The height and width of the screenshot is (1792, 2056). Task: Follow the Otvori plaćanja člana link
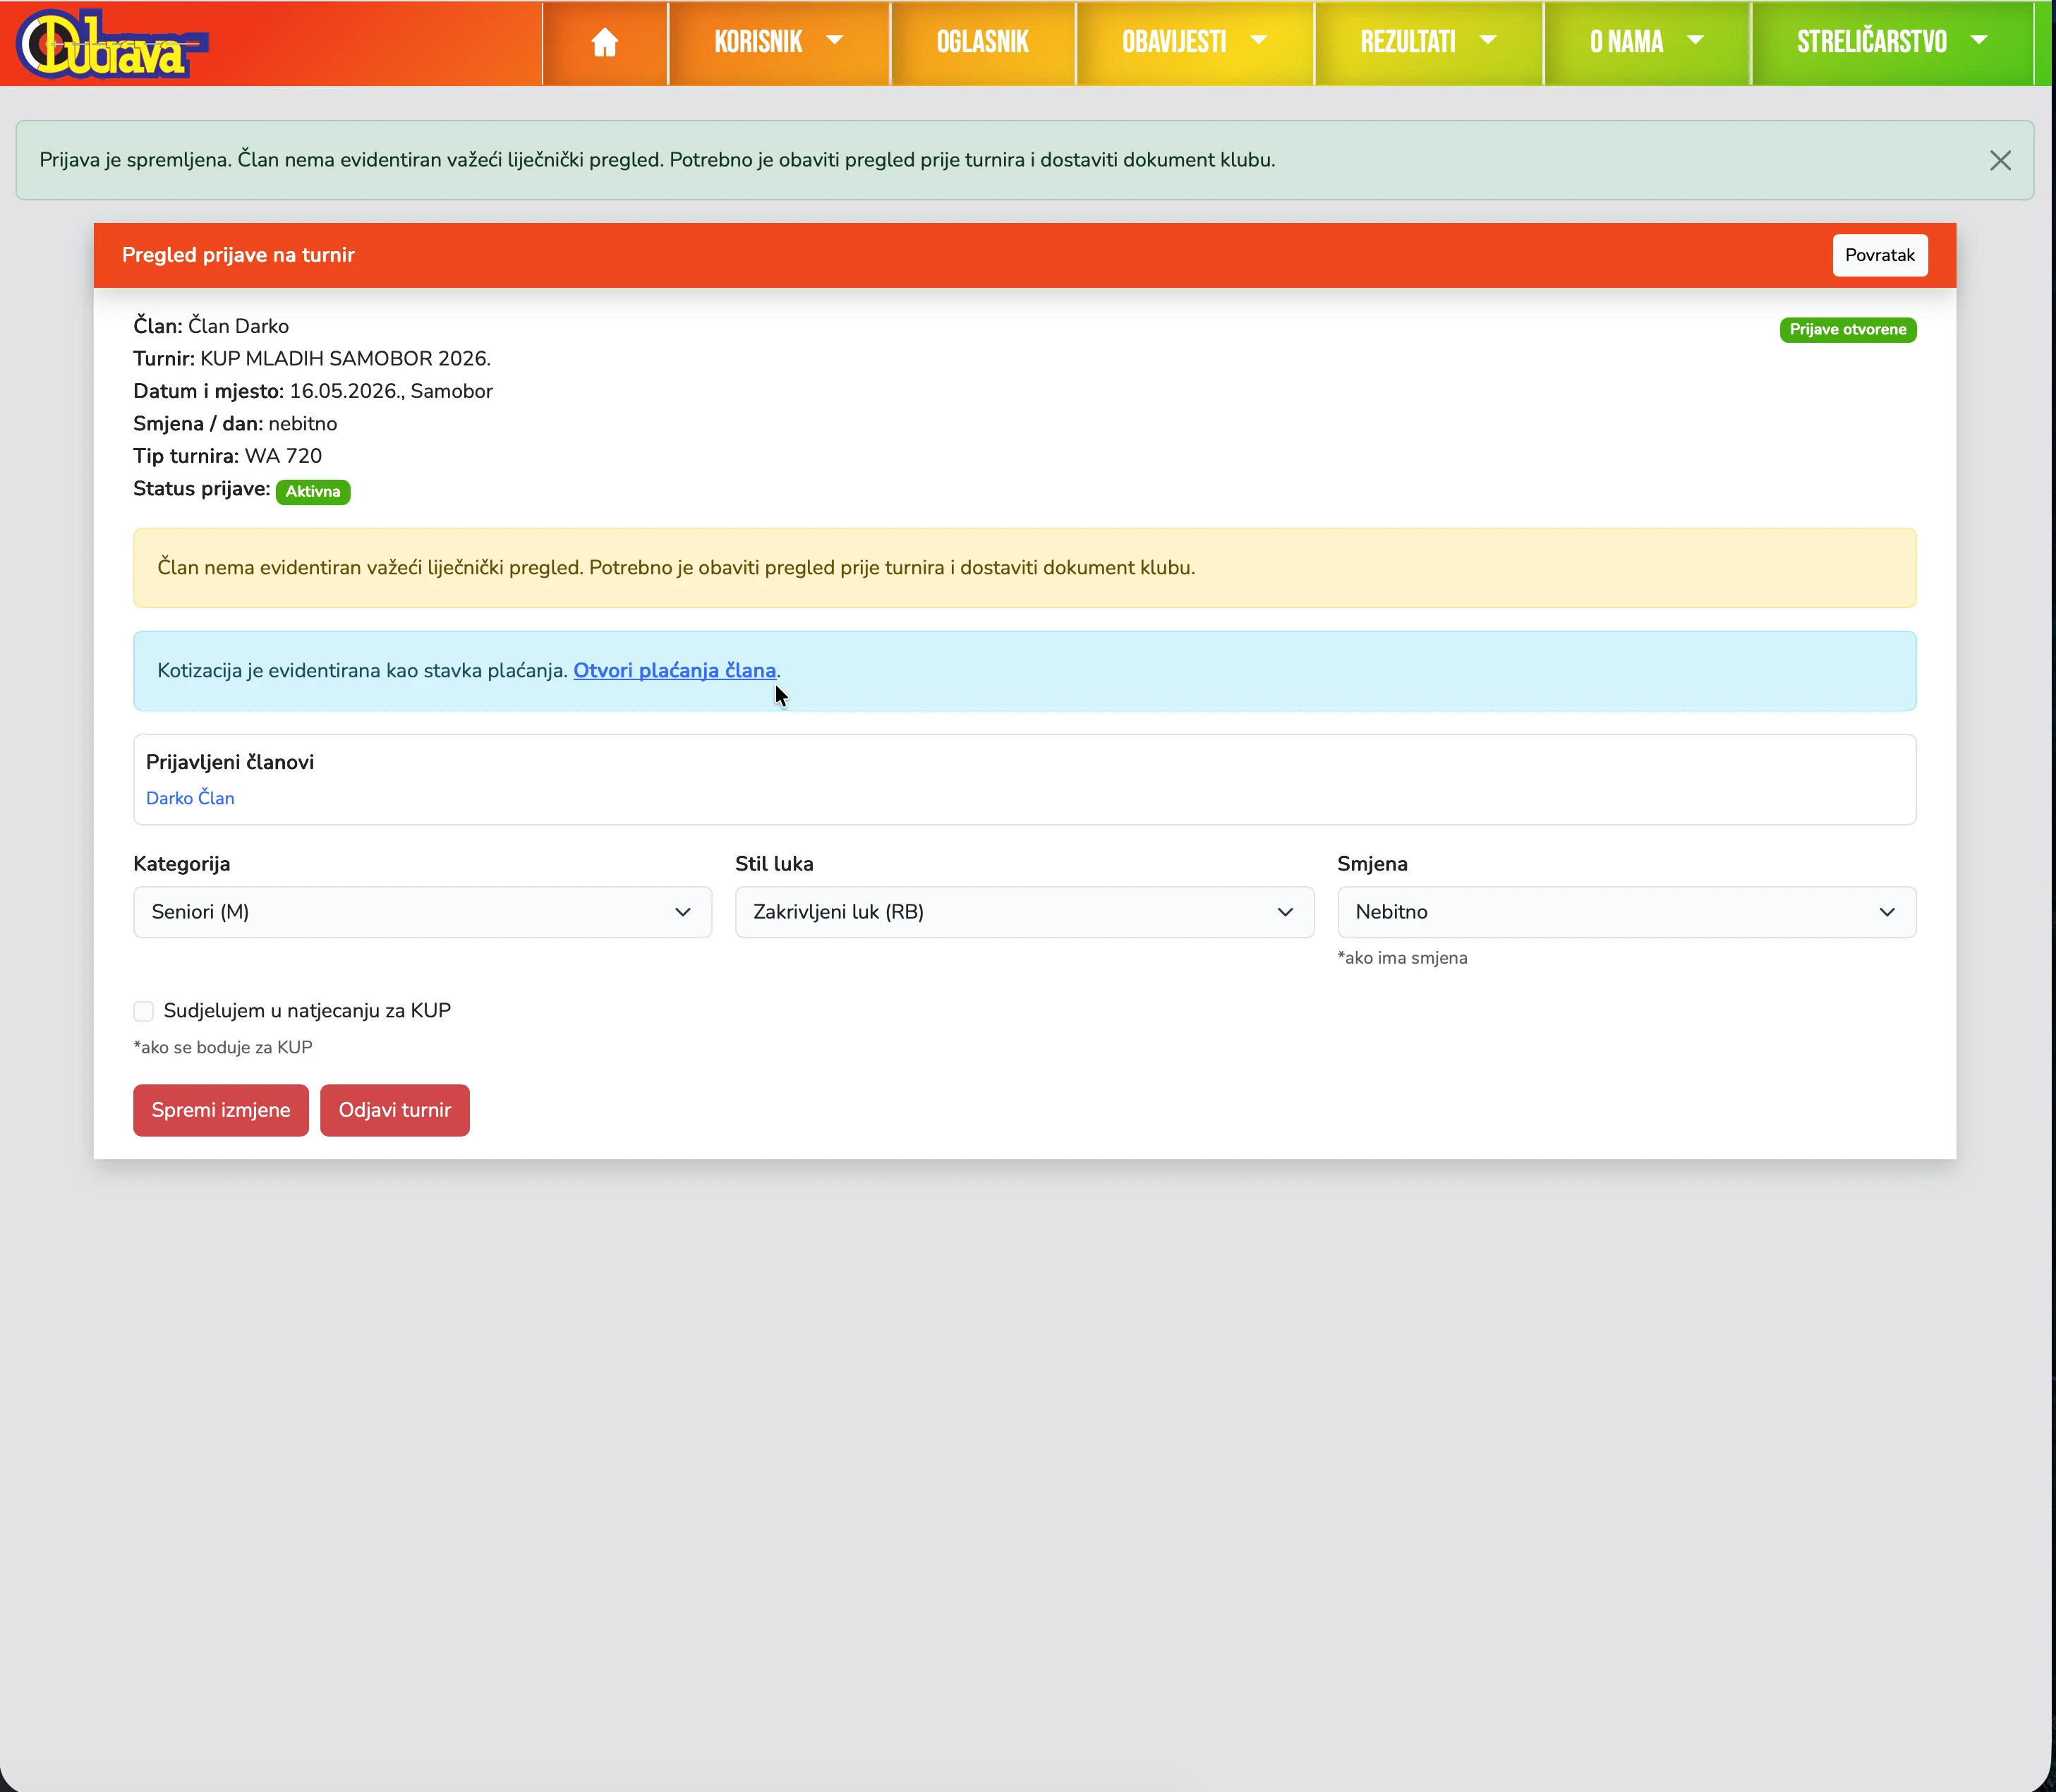pos(674,671)
